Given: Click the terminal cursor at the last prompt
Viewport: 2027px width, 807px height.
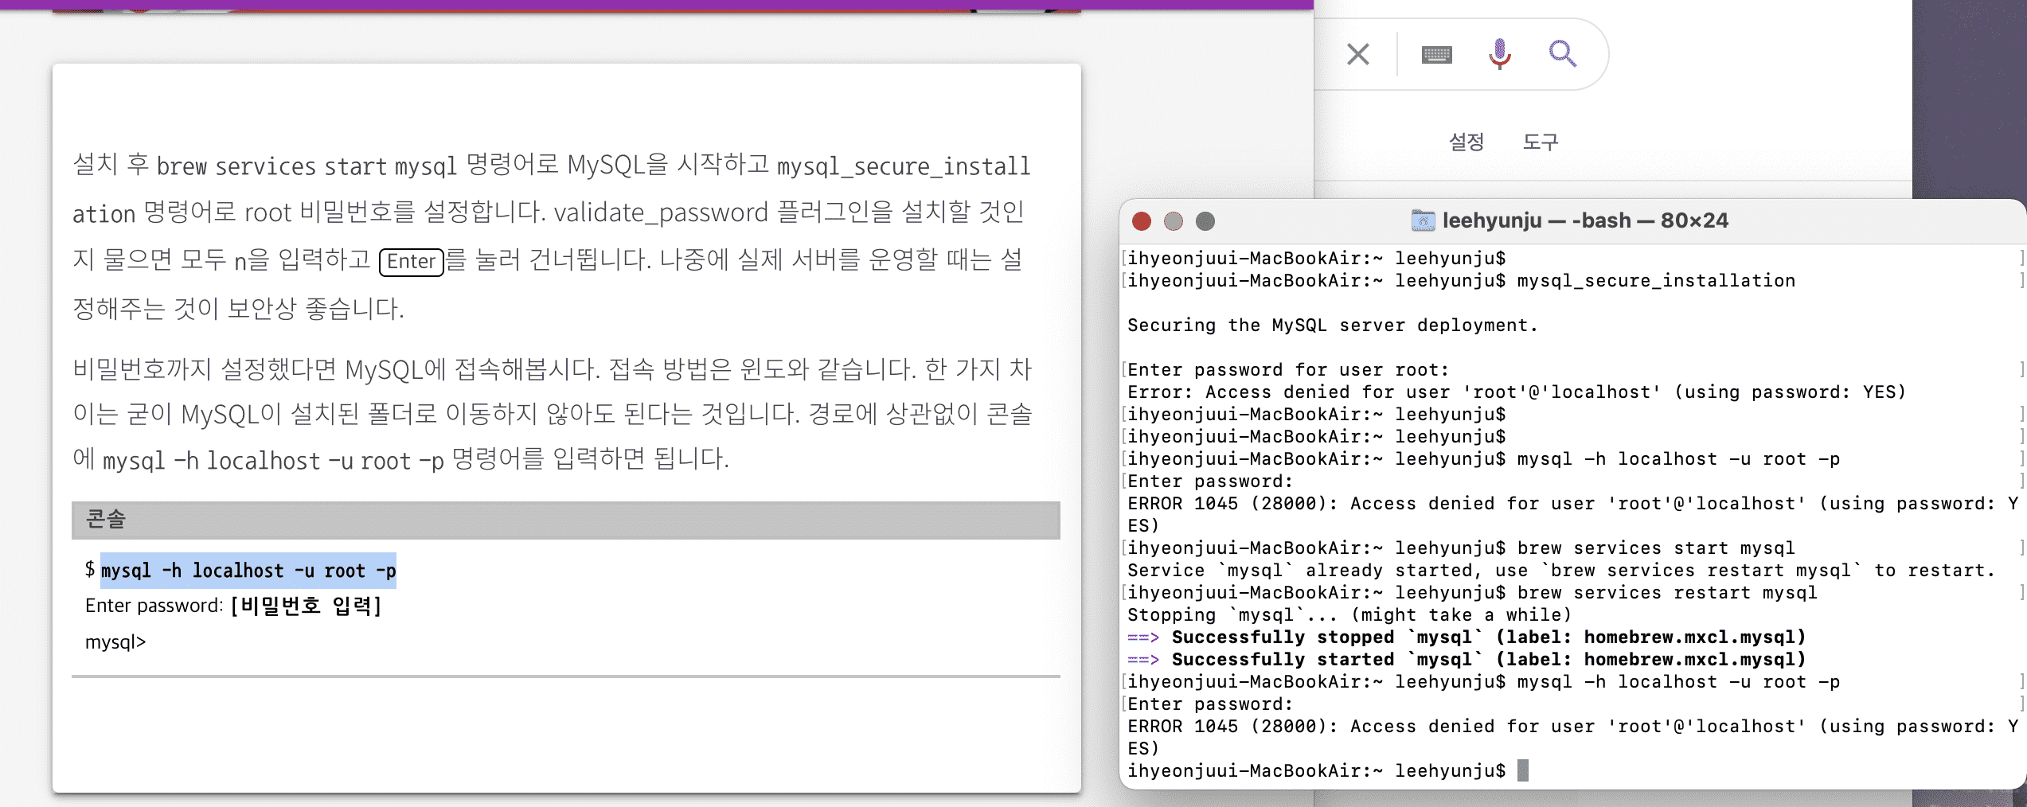Looking at the screenshot, I should (x=1522, y=770).
